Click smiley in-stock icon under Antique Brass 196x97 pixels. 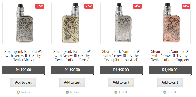point(67,92)
